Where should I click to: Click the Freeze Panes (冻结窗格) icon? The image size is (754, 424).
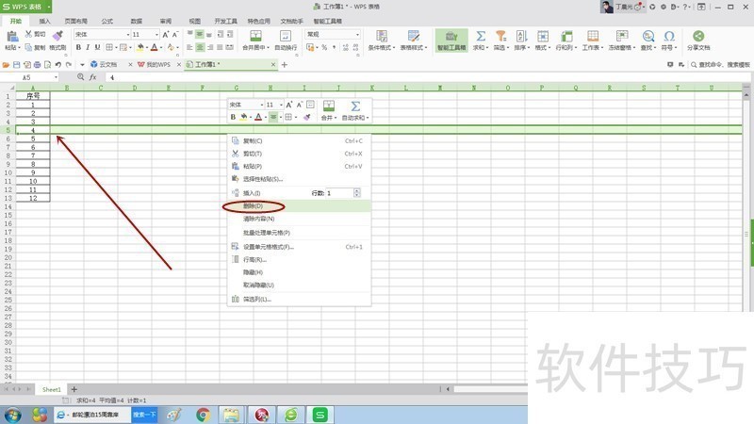pos(622,36)
